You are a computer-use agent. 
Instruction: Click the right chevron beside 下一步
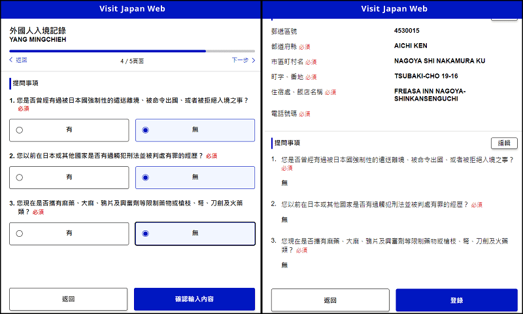click(x=254, y=60)
